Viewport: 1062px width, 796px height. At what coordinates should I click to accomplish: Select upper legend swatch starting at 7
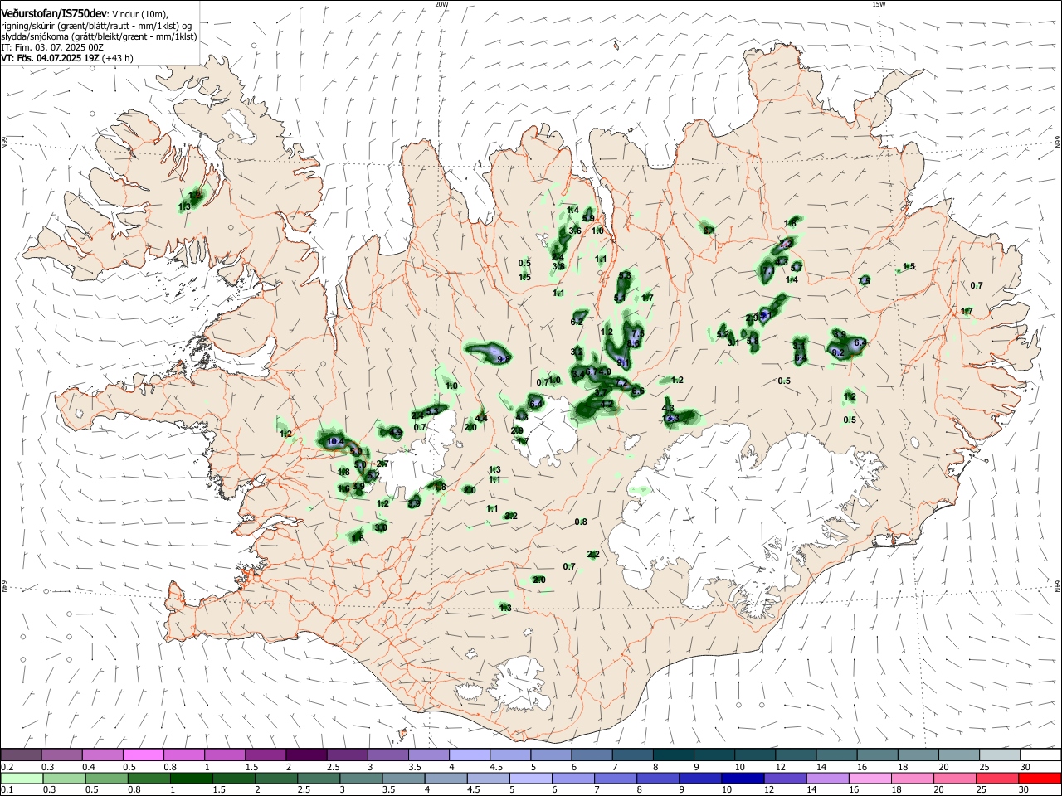click(631, 755)
